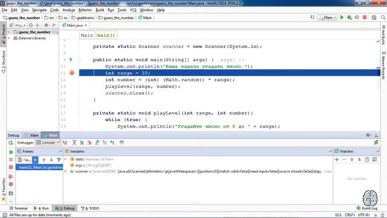Expand the scanner variable node
387x218 pixels.
click(66, 171)
